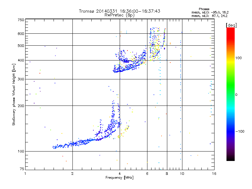Viewport: 252px width, 189px height.
Task: Click the colorbar tick label '-100'
Action: click(x=240, y=131)
